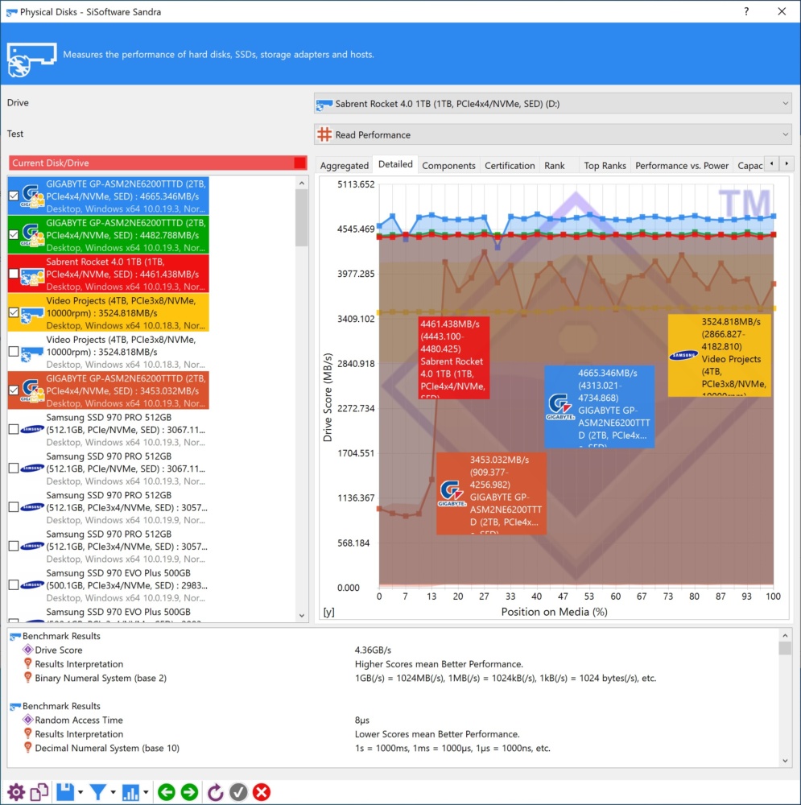This screenshot has width=801, height=805.
Task: Click the [y] axis toggle label
Action: click(328, 612)
